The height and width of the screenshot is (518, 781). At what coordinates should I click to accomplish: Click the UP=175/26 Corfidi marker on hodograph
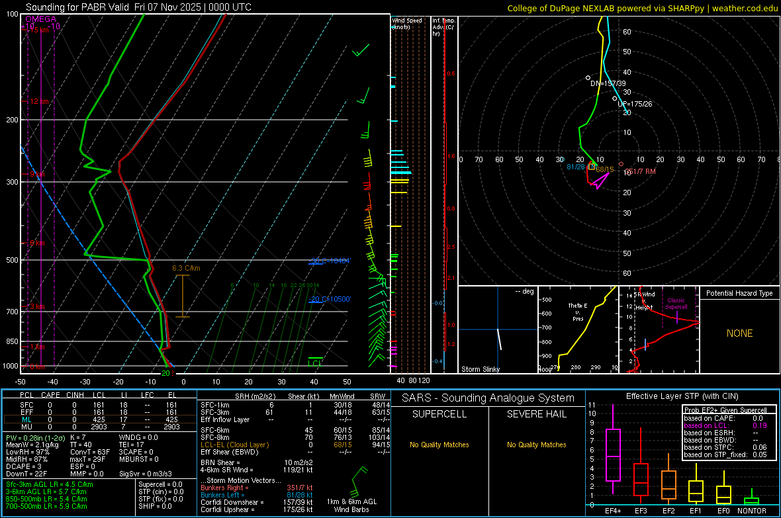pyautogui.click(x=615, y=99)
